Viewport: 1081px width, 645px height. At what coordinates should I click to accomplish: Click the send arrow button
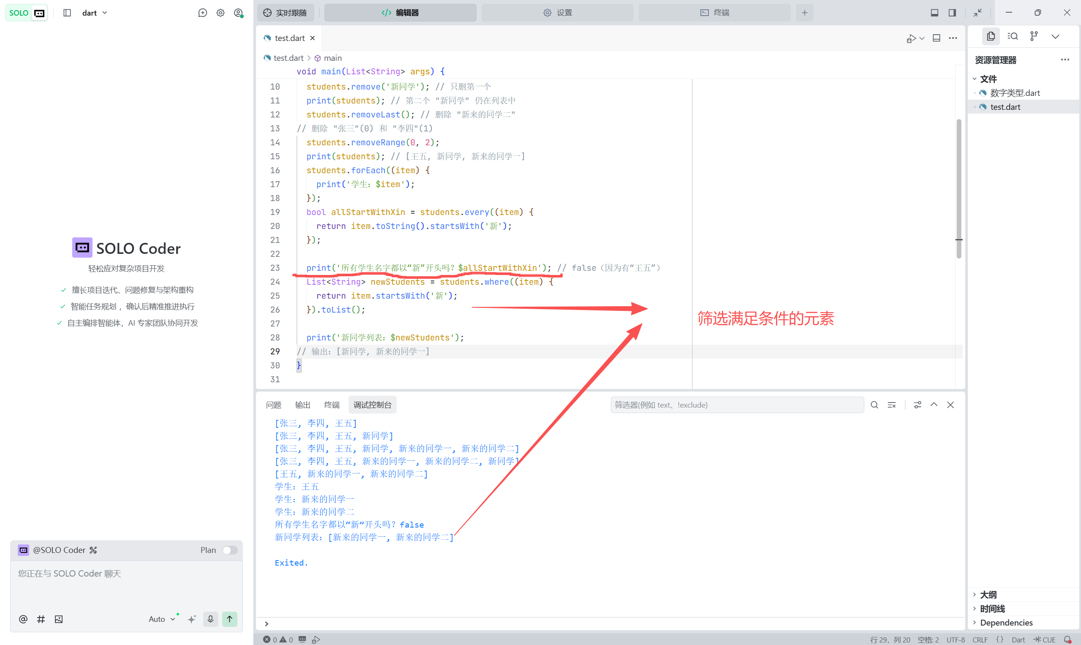pyautogui.click(x=229, y=618)
